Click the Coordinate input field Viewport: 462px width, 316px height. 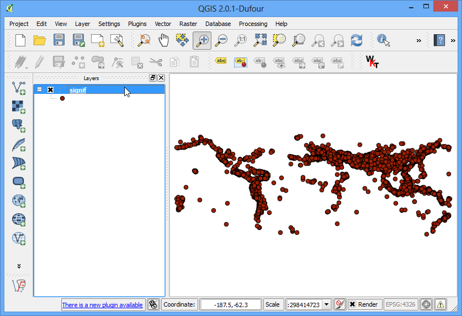click(230, 304)
